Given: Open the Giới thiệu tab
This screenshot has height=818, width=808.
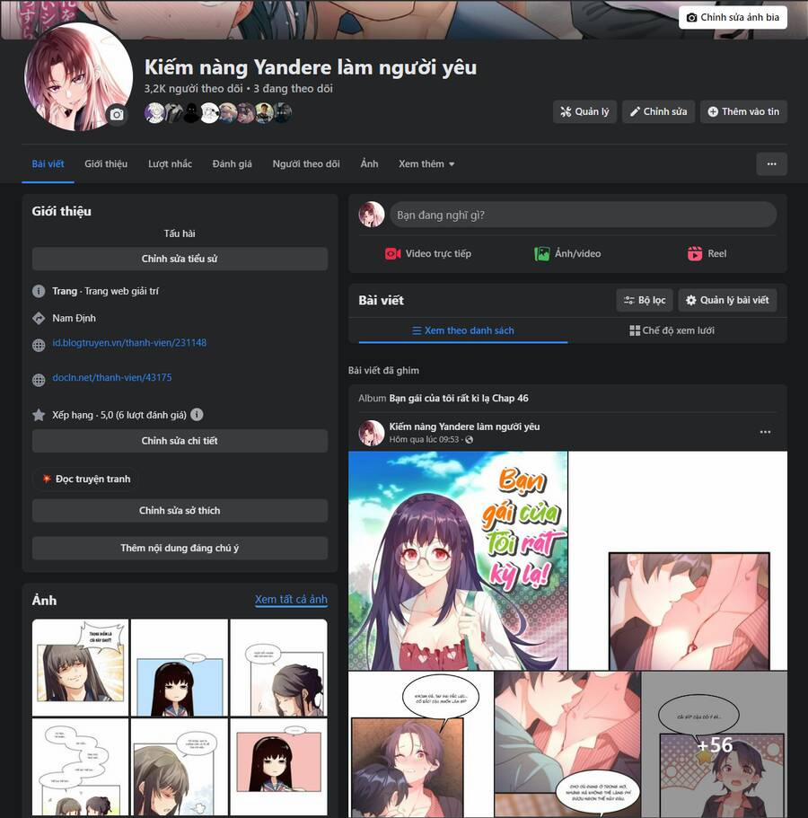Looking at the screenshot, I should (x=106, y=164).
